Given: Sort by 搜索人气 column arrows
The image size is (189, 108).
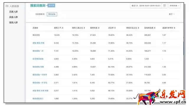Looking at the screenshot, I should tap(63, 28).
